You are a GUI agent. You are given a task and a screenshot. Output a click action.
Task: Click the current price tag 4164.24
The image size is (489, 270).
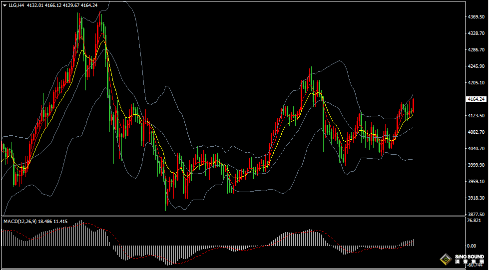pyautogui.click(x=476, y=99)
